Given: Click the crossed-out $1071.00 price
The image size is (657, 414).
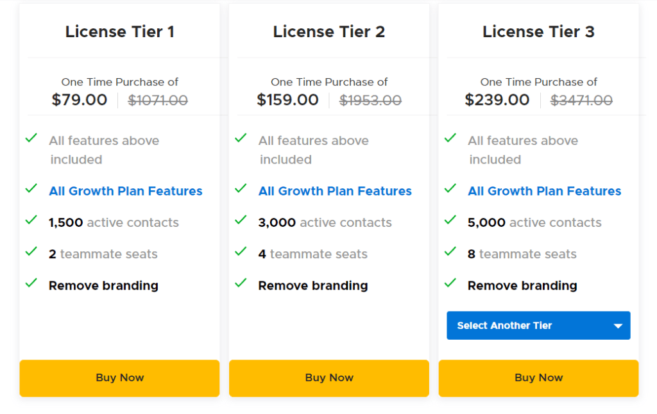Looking at the screenshot, I should coord(158,101).
